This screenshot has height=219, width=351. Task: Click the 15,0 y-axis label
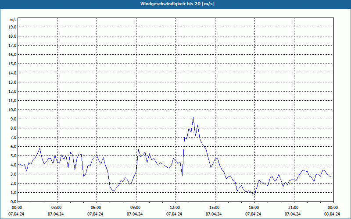coord(12,64)
